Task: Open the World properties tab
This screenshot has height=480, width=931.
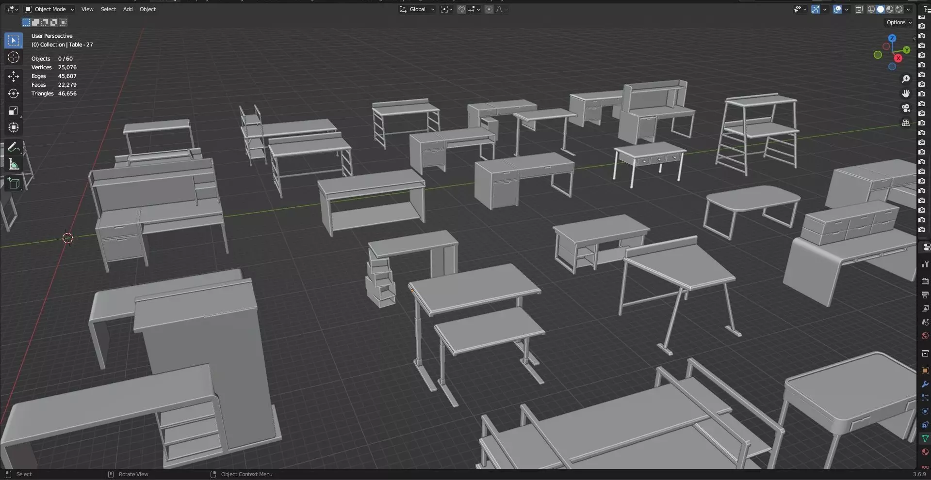Action: (925, 336)
